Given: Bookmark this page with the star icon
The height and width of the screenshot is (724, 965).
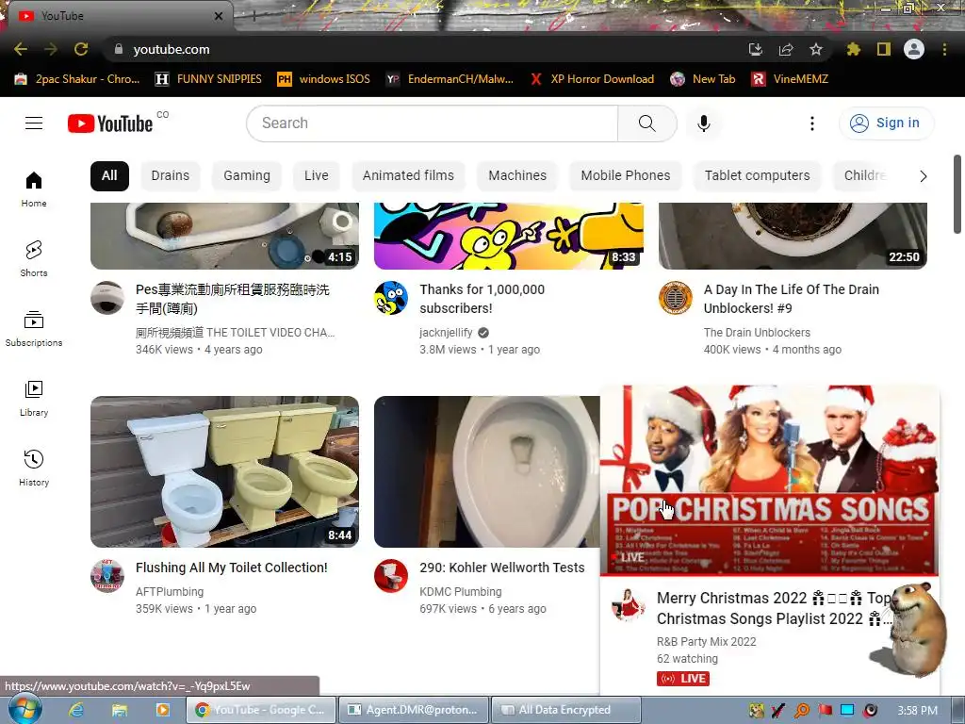Looking at the screenshot, I should click(816, 49).
